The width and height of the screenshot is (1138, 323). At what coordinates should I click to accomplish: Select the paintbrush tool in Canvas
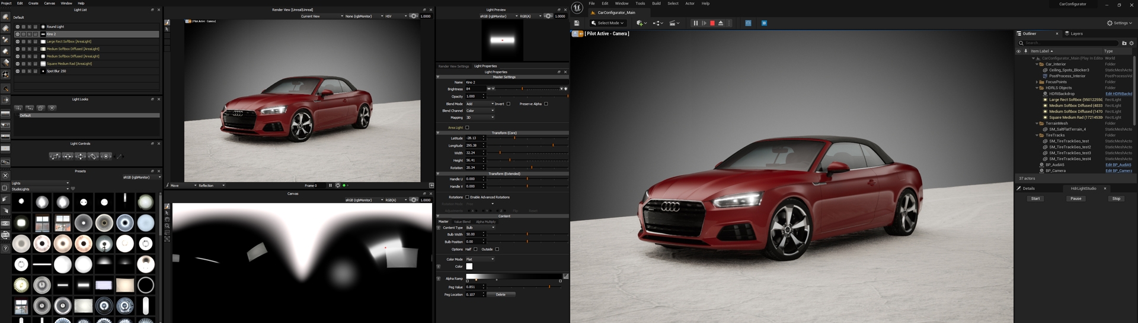click(x=167, y=206)
